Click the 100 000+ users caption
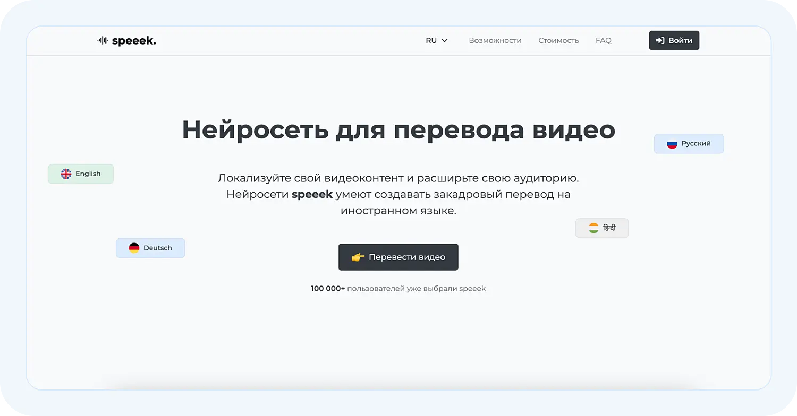 click(398, 288)
